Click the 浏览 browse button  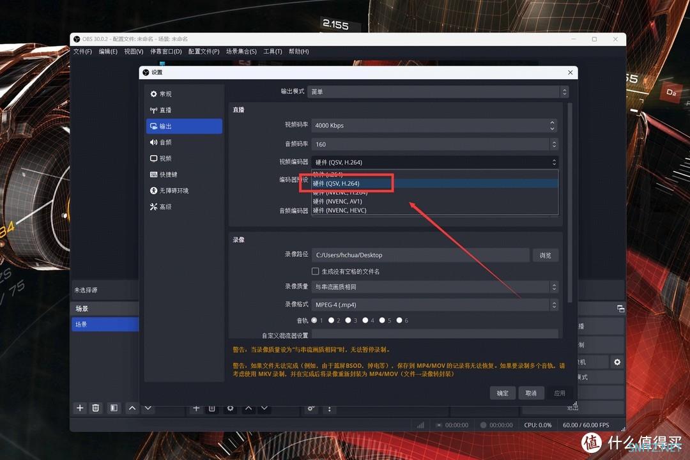[x=545, y=256]
